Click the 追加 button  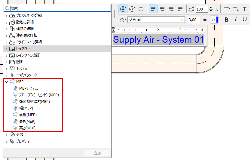[x=97, y=153]
